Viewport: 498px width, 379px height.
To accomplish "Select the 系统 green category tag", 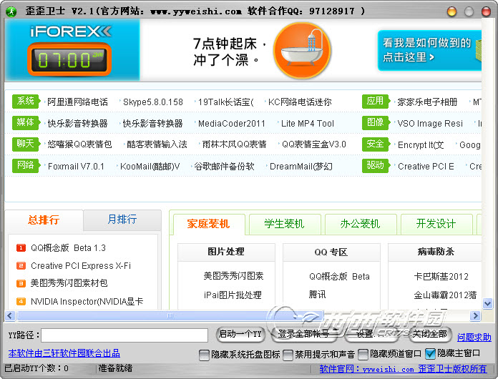I will (26, 102).
